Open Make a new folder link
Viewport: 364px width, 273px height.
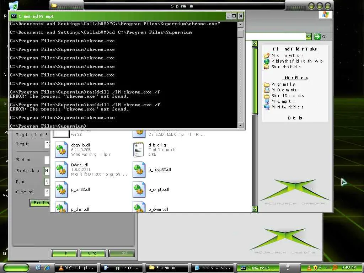[287, 55]
